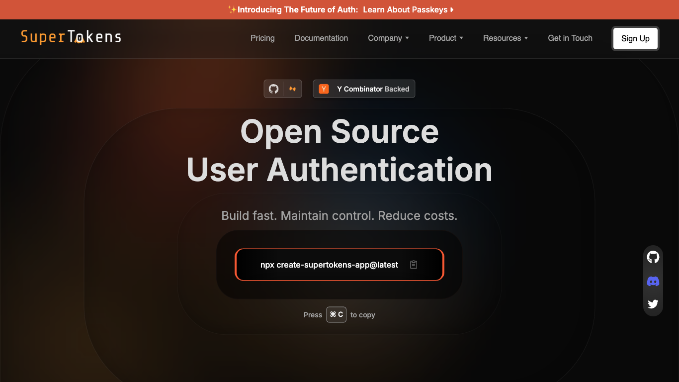Open GitHub from the floating side panel
This screenshot has width=679, height=382.
(x=653, y=257)
